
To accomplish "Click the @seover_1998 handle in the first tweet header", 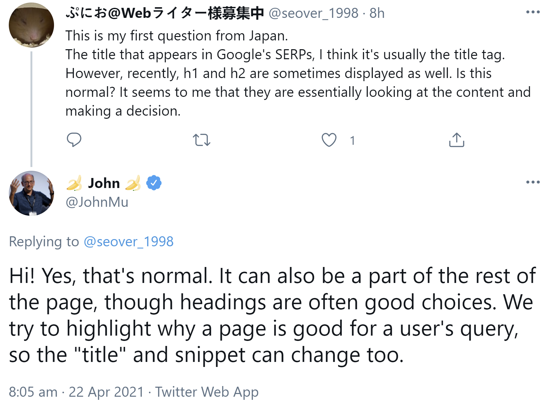I will (x=313, y=13).
